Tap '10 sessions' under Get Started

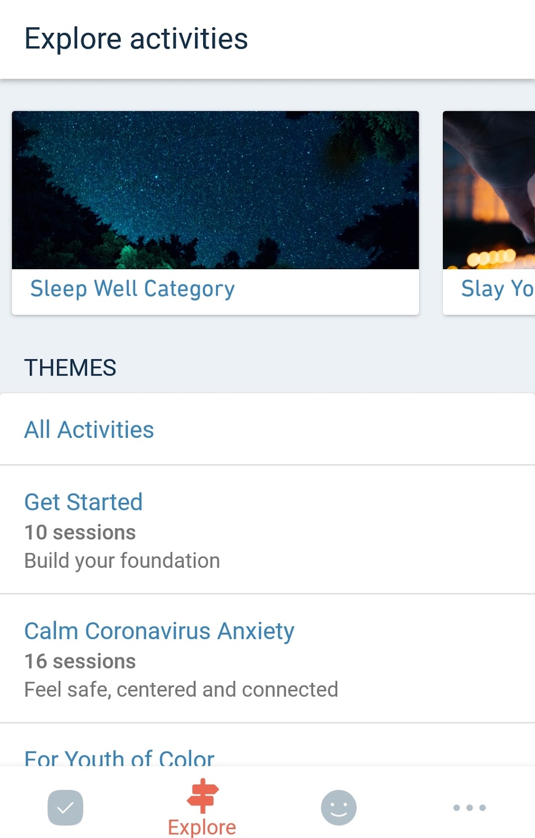(x=80, y=533)
